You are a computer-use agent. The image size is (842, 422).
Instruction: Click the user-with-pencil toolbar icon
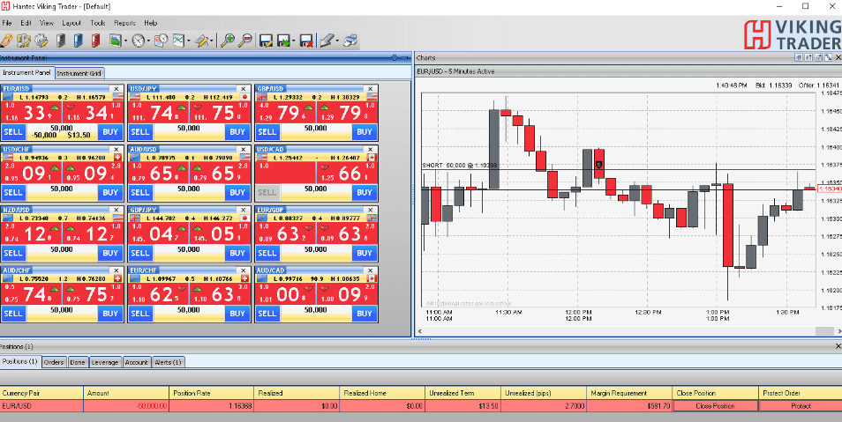(23, 41)
